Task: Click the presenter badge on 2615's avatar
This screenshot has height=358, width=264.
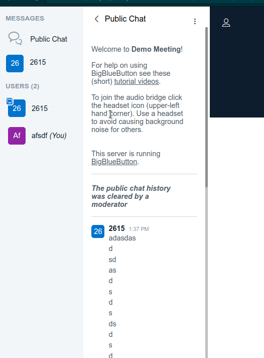Action: (10, 101)
